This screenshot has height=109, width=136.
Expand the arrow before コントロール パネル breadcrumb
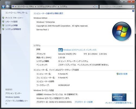point(16,7)
